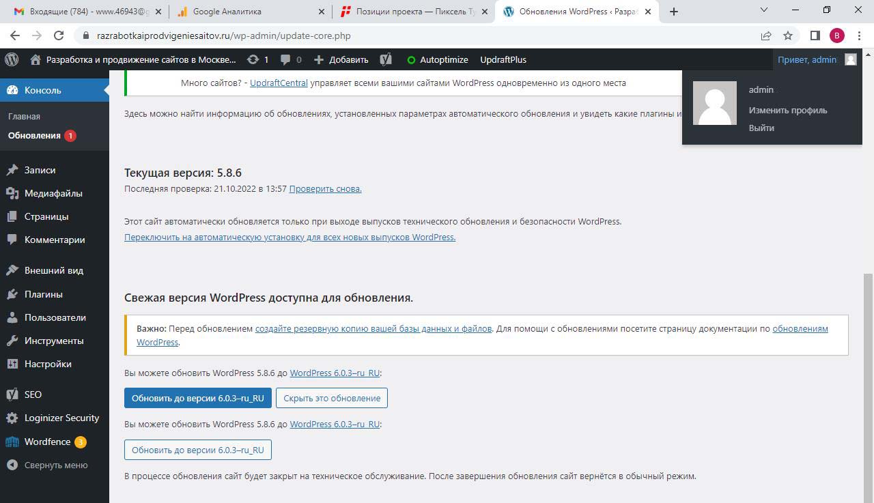Click Скрыть это обновление button

[x=332, y=398]
